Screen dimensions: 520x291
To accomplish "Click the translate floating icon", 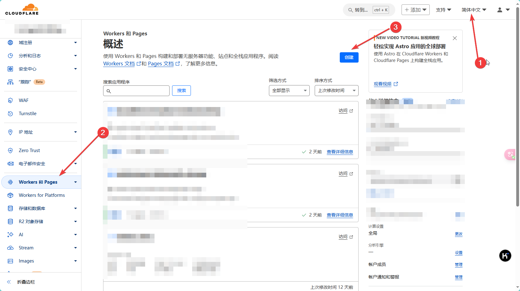I will pos(510,154).
